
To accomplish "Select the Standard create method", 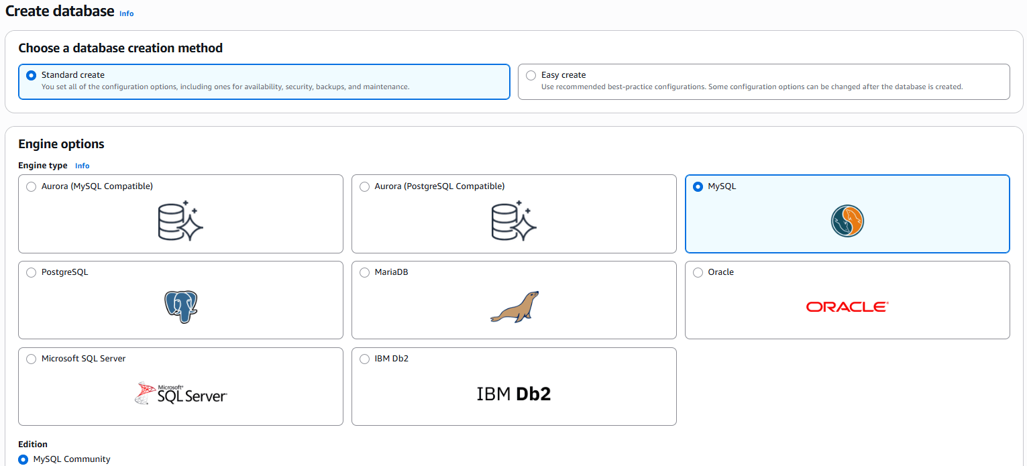I will pyautogui.click(x=30, y=76).
